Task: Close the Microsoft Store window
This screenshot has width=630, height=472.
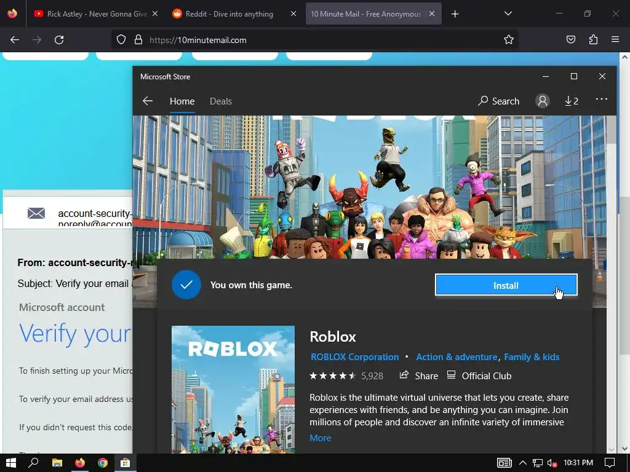Action: [602, 76]
